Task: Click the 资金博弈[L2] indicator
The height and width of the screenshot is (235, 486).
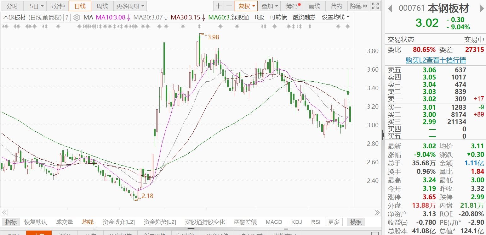Action: pos(119,222)
